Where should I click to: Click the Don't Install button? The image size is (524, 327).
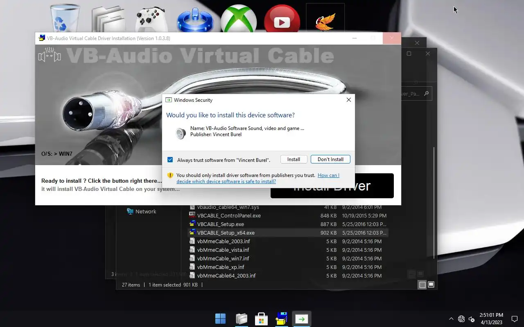pyautogui.click(x=330, y=159)
